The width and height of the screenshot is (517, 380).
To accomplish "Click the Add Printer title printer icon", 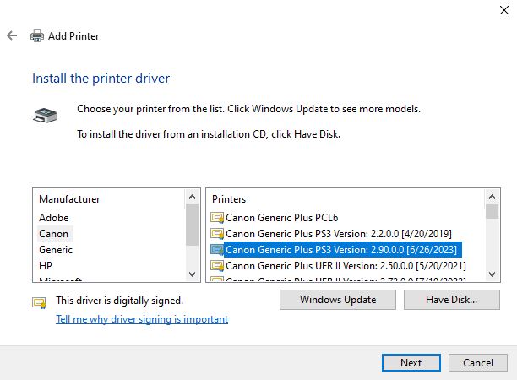I will pos(37,35).
